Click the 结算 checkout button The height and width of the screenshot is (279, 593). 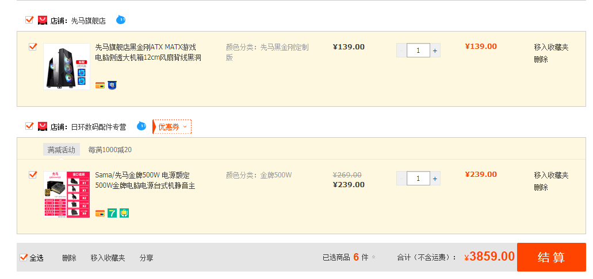click(x=552, y=257)
